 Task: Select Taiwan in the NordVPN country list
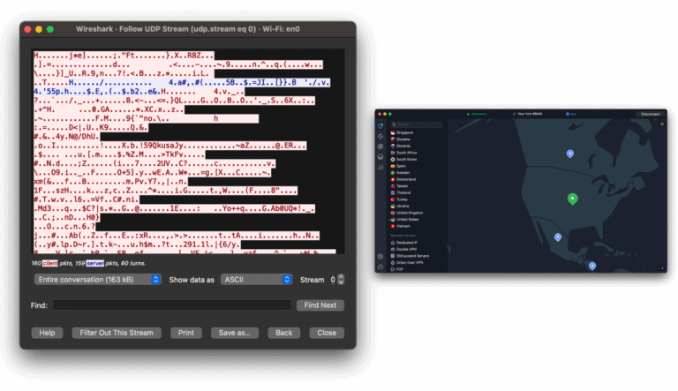tap(400, 186)
